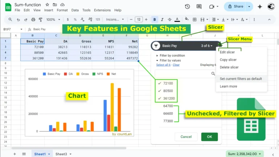Open the Insert menu
Screen dimensions: 279x157
49,10
